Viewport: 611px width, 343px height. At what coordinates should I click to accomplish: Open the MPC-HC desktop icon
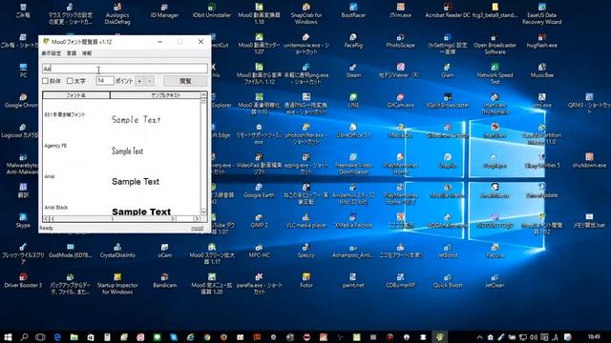[x=259, y=251]
